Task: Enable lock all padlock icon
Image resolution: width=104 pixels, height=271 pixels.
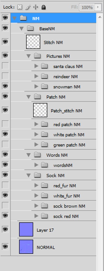Action: [44, 7]
